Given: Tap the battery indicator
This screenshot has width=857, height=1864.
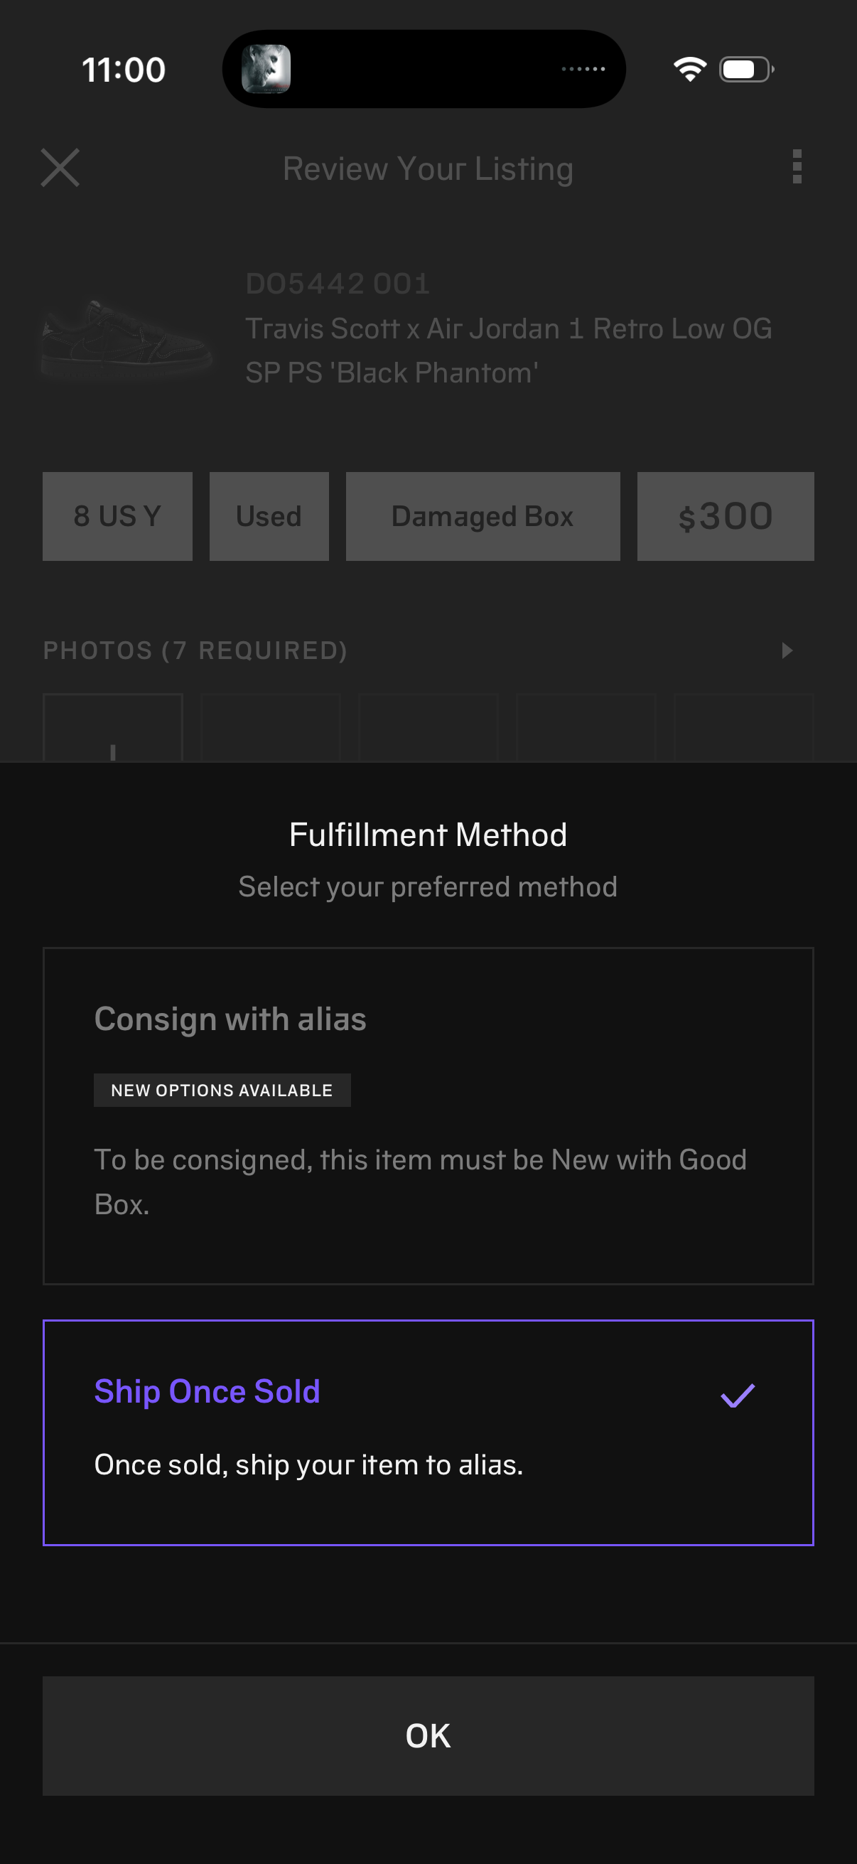Looking at the screenshot, I should tap(746, 68).
